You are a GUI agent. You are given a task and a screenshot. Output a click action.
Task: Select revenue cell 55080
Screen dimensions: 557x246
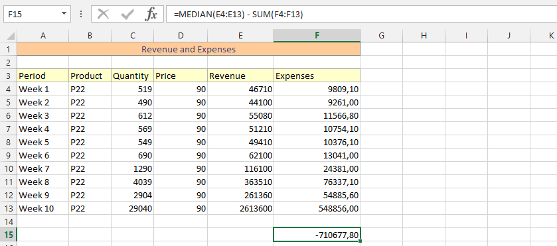click(240, 115)
